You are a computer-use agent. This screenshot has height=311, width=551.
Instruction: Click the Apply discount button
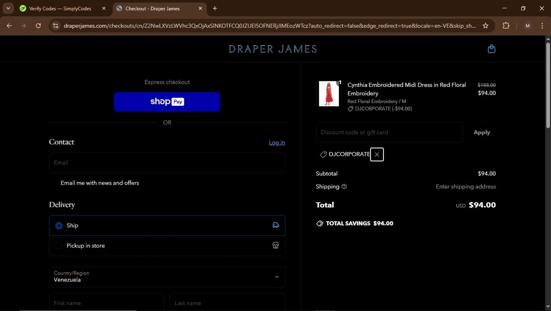(x=482, y=133)
